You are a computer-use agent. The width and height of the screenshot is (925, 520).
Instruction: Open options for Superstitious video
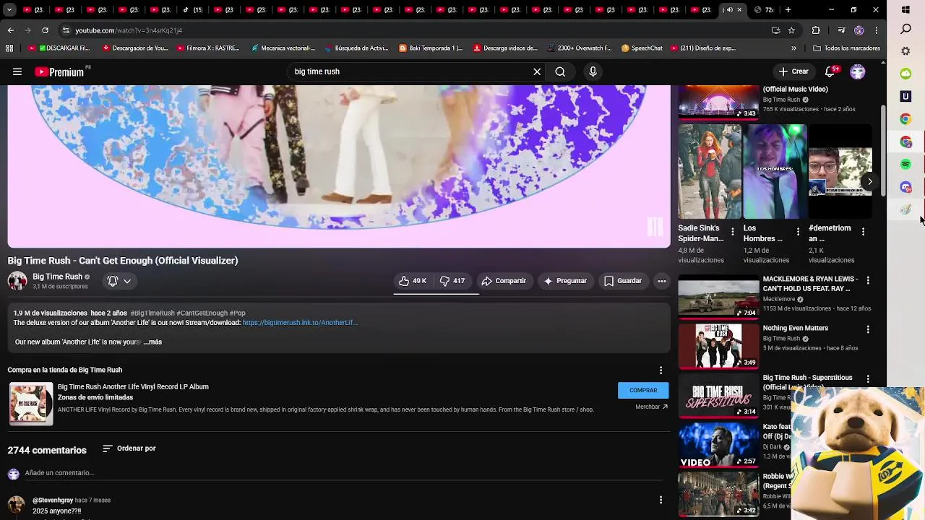point(868,379)
